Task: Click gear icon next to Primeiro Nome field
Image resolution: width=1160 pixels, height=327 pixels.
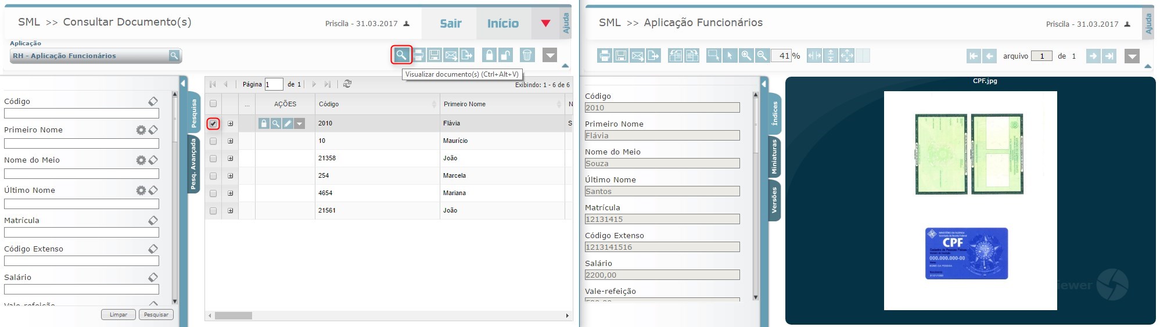Action: click(x=141, y=130)
